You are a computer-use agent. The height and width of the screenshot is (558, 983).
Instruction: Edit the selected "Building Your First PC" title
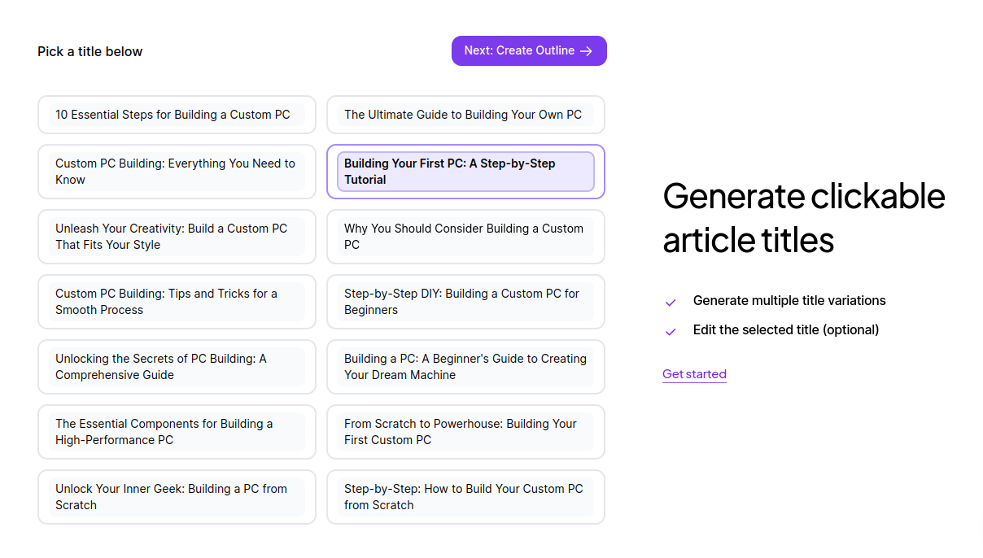465,172
